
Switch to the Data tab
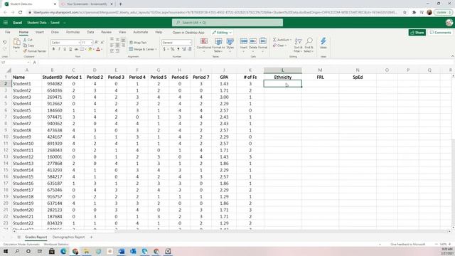coord(90,32)
